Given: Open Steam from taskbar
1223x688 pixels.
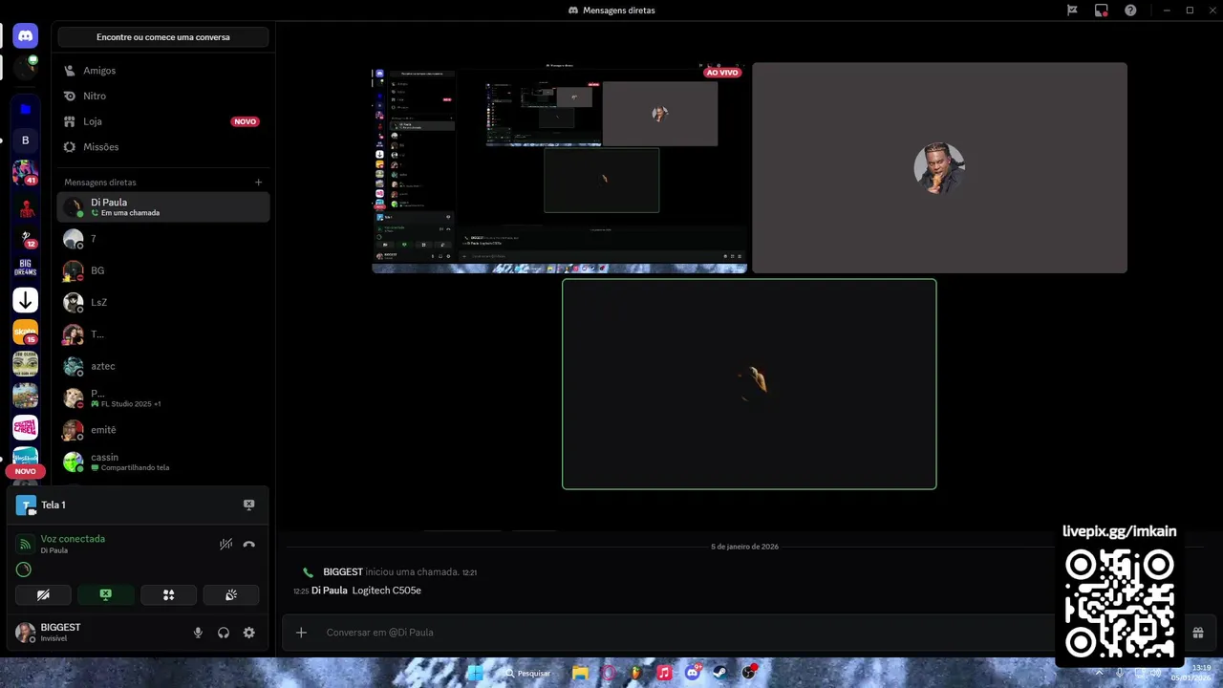Looking at the screenshot, I should pos(719,673).
